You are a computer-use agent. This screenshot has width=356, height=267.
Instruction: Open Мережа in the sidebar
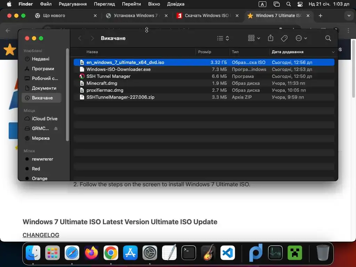pos(41,138)
